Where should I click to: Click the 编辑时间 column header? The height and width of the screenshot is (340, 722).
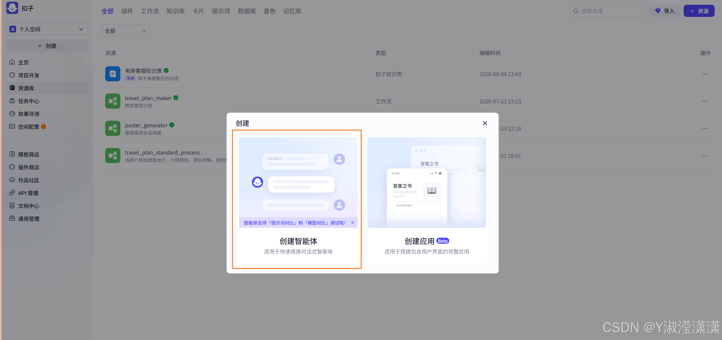(490, 53)
